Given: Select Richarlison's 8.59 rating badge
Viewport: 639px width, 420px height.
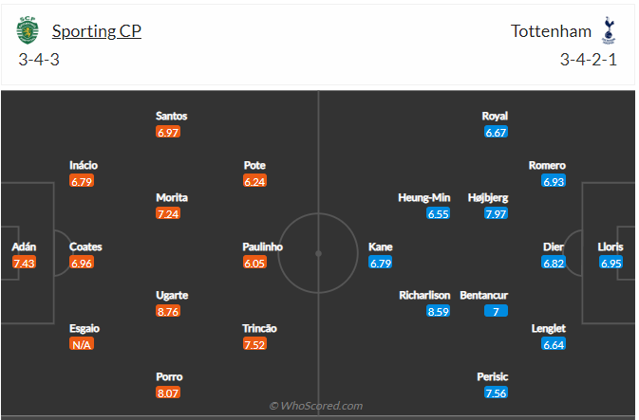Looking at the screenshot, I should coord(438,311).
